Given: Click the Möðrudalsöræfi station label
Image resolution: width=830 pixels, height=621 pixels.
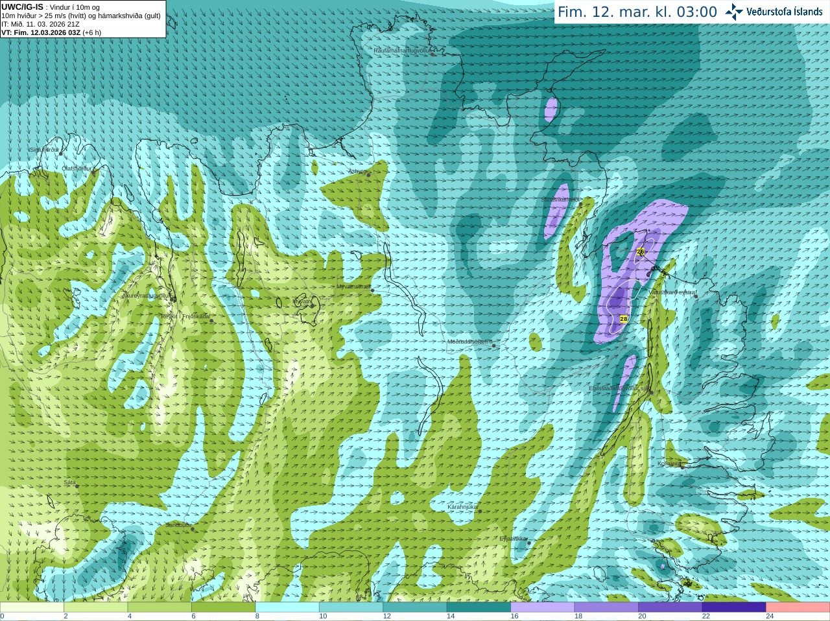Looking at the screenshot, I should click(x=469, y=342).
